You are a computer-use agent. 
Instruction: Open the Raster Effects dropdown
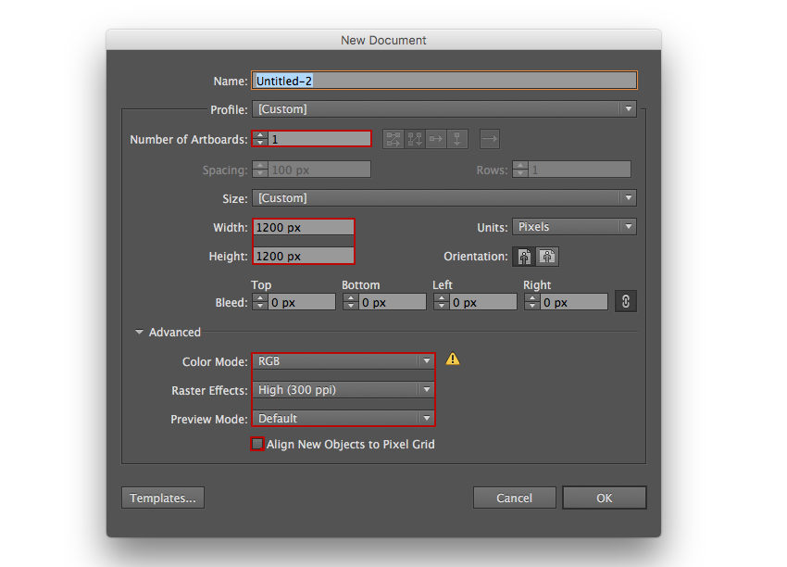[x=344, y=390]
